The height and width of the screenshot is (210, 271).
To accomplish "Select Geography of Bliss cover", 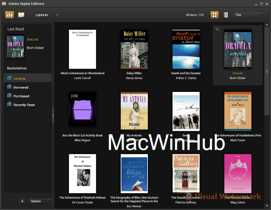I will coord(134,173).
